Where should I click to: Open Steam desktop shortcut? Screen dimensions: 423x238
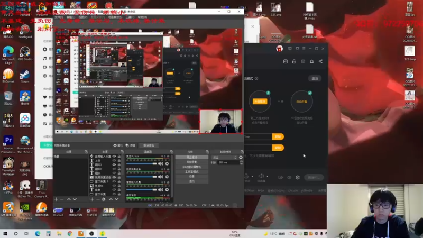pyautogui.click(x=25, y=76)
